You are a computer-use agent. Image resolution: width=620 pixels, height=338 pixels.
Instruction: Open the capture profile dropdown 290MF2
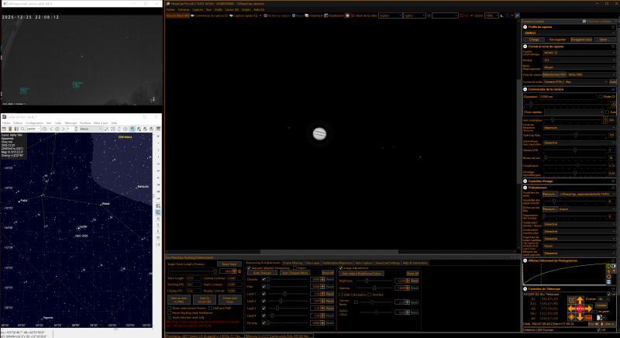570,33
